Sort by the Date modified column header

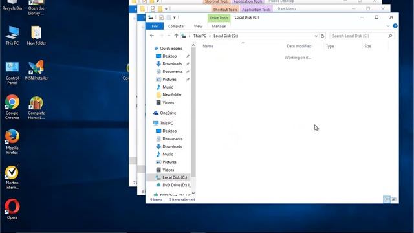[299, 46]
